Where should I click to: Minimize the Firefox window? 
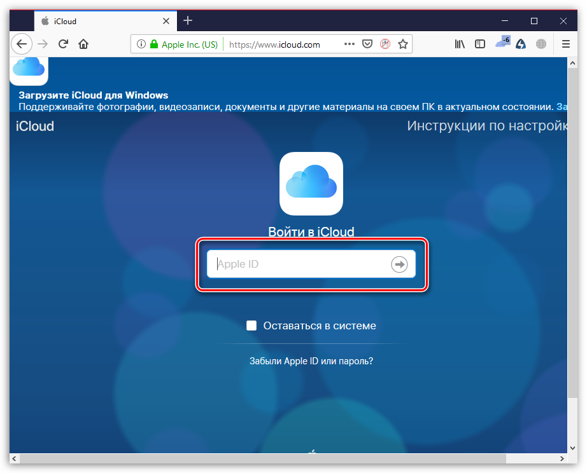(x=505, y=21)
